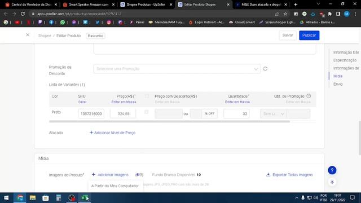Click Shopee breadcrumb link

(45, 36)
